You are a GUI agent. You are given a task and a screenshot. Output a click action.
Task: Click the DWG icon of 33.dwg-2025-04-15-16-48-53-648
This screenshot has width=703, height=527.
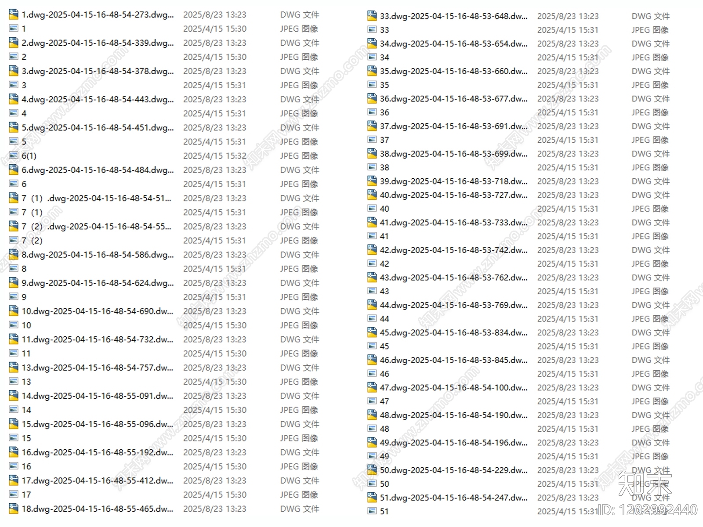[372, 16]
